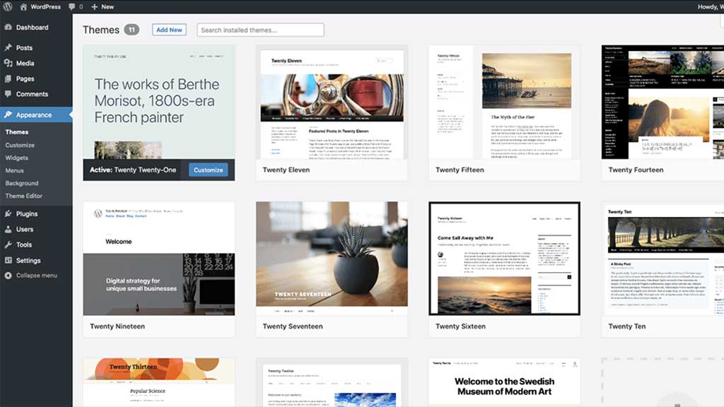Open the Widgets submenu link

[x=17, y=158]
